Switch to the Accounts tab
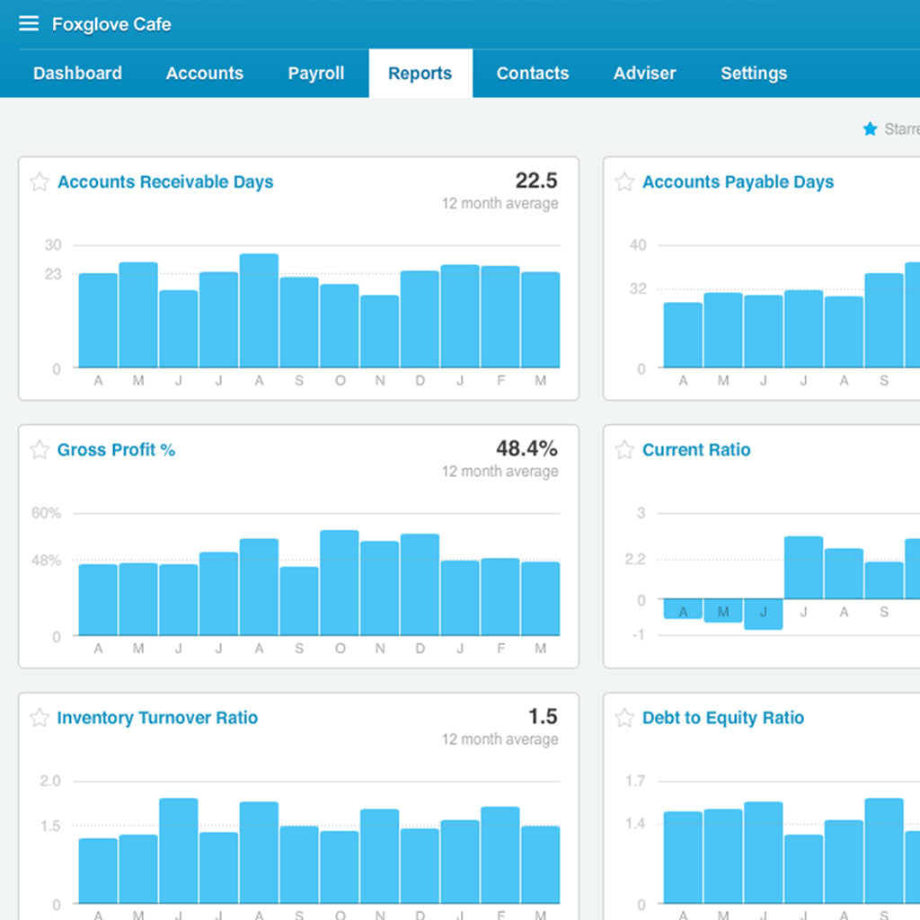 pos(204,74)
